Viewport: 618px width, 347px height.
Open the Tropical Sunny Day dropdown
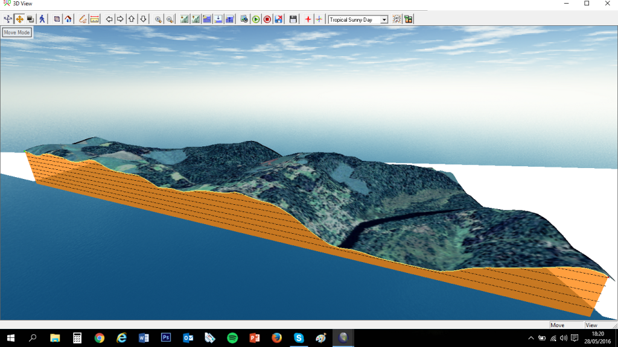(x=384, y=20)
